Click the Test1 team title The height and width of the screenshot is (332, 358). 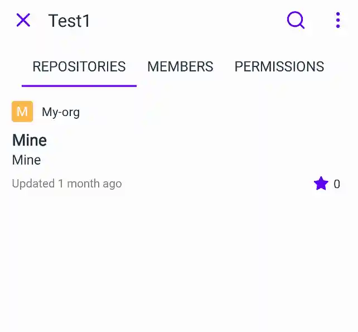69,21
